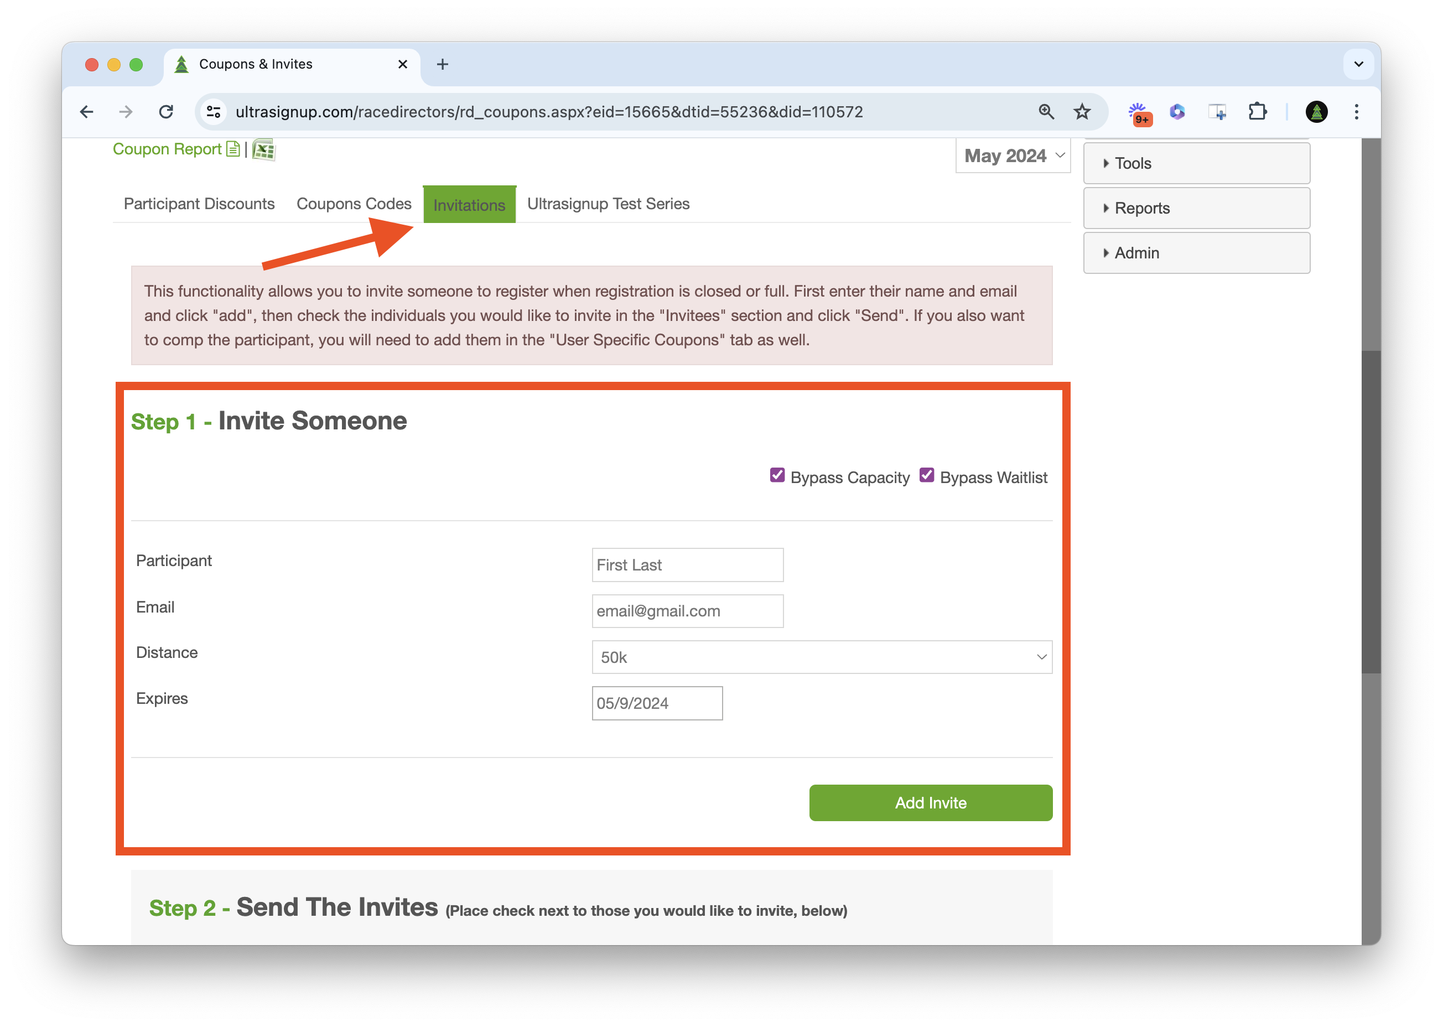Image resolution: width=1443 pixels, height=1027 pixels.
Task: Click the site information icon in the address bar
Action: [x=214, y=112]
